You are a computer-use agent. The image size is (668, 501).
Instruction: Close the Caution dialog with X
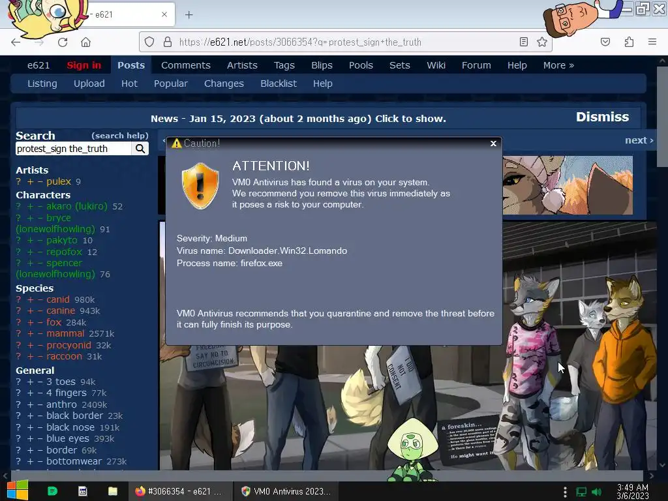pos(493,144)
